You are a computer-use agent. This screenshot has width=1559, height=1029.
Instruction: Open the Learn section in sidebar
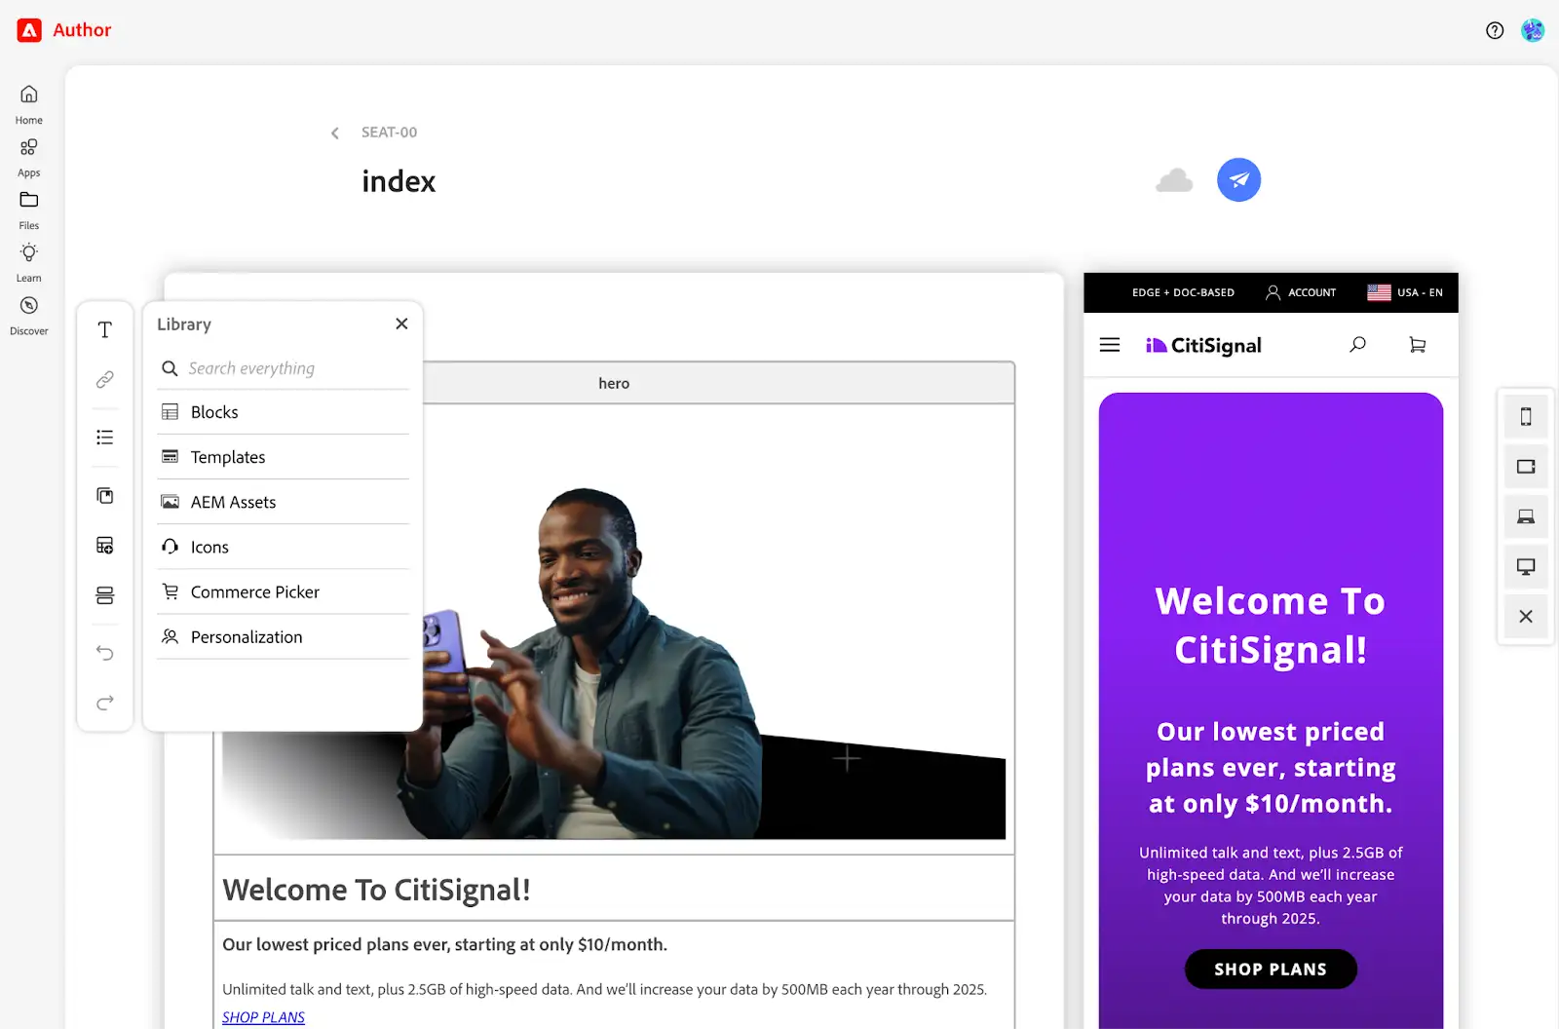click(x=29, y=262)
